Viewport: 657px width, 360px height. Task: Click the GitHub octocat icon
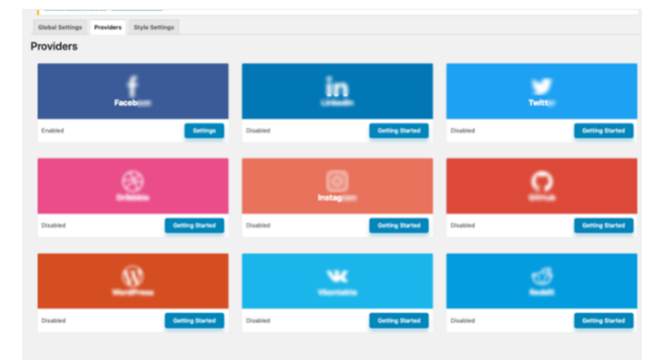click(x=542, y=181)
